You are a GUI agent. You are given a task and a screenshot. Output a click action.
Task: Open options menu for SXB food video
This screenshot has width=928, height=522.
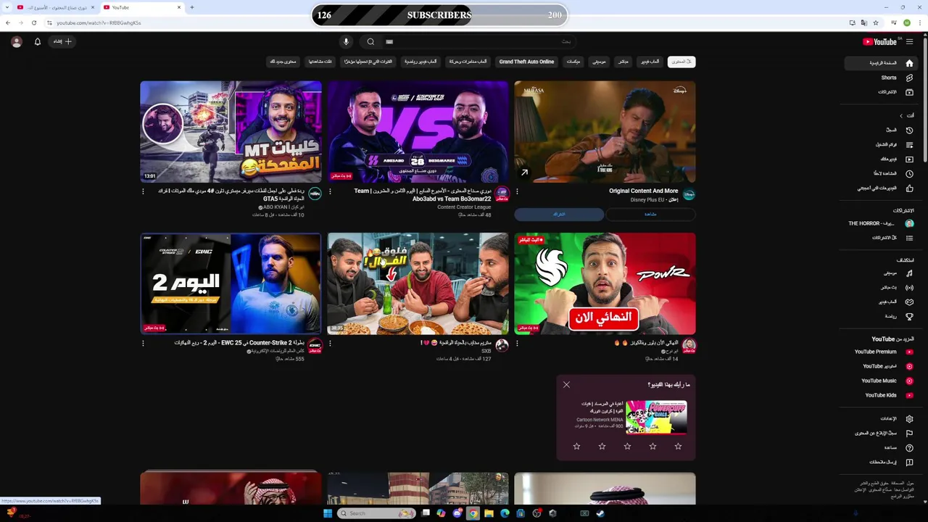point(330,343)
